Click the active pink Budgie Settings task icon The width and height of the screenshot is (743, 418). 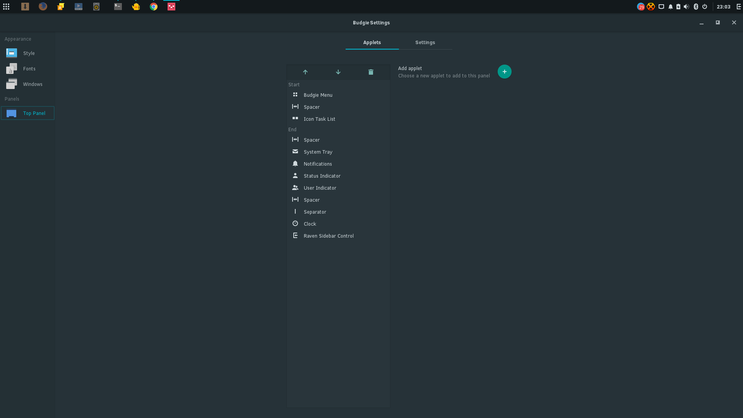tap(171, 7)
